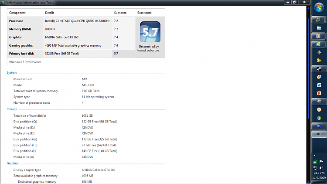The height and width of the screenshot is (184, 327).
Task: Click the Show desktop strip below the date
Action: click(319, 182)
